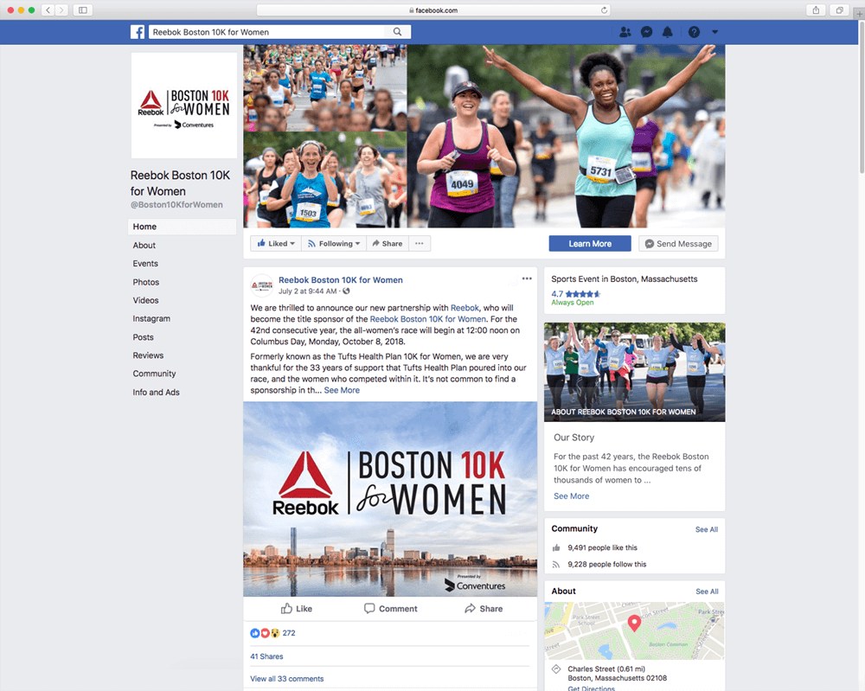Click Safari's share toolbar icon
The height and width of the screenshot is (691, 865).
(816, 10)
